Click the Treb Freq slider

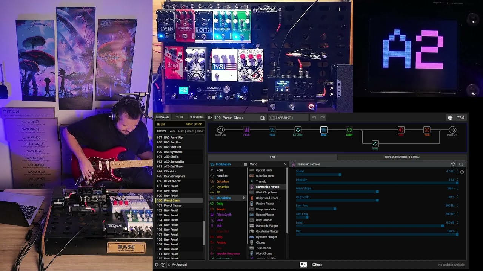click(376, 217)
